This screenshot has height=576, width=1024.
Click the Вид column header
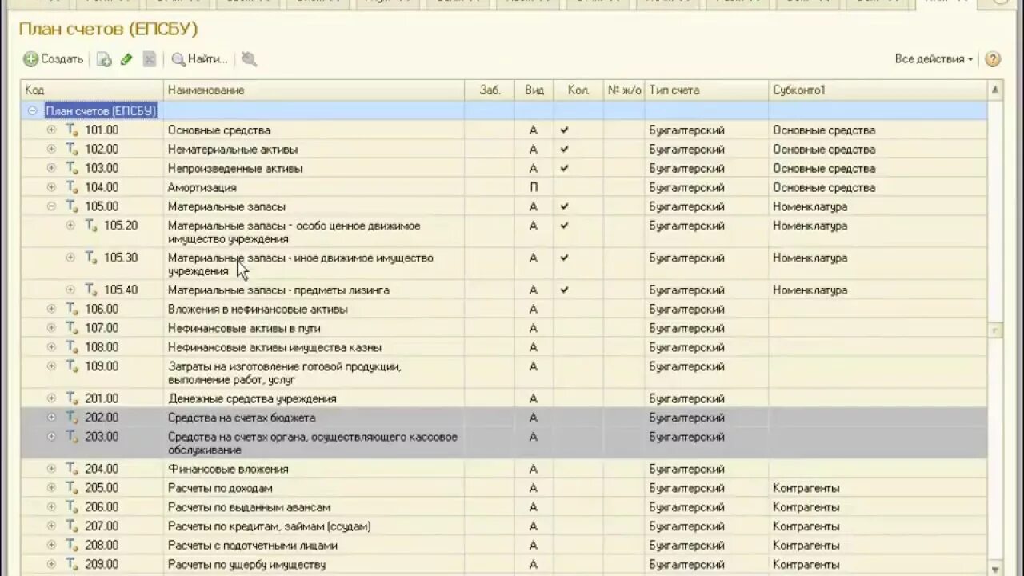(x=534, y=90)
